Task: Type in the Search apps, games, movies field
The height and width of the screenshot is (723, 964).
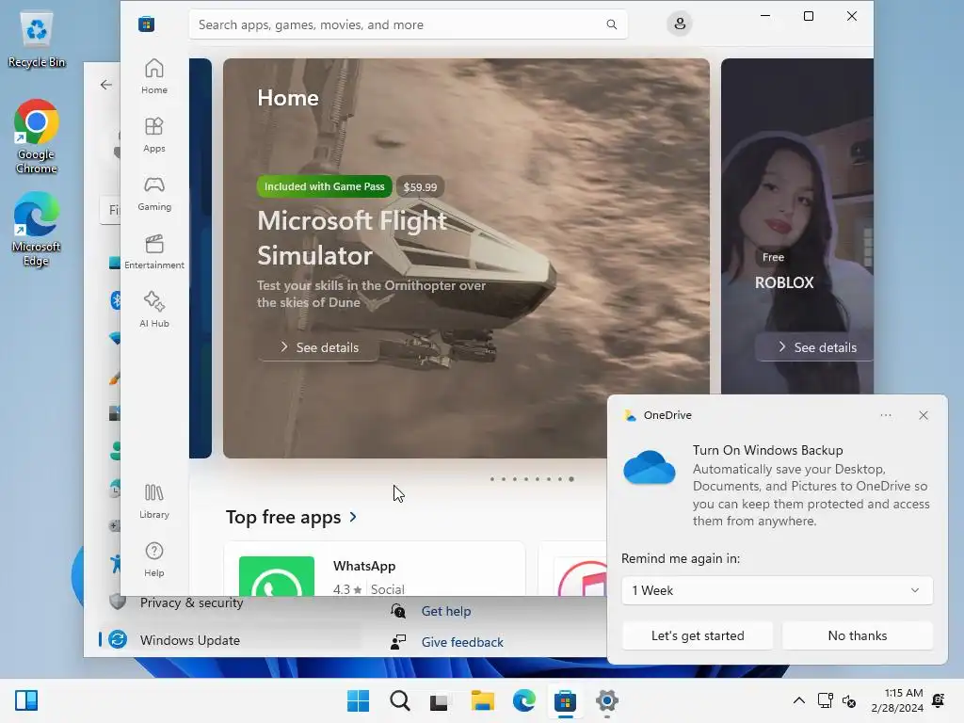Action: pos(409,24)
